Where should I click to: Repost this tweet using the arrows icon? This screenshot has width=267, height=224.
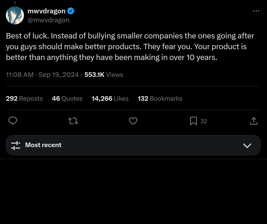[x=73, y=121]
